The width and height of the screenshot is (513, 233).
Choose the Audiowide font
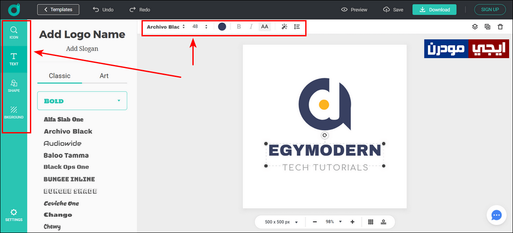[x=62, y=143]
